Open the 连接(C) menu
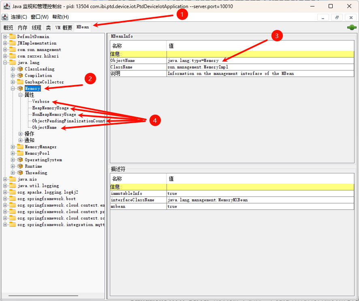 pos(19,17)
